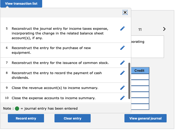175x131 pixels.
Task: Select 'Close the revenue account(s)' row text
Action: point(55,88)
